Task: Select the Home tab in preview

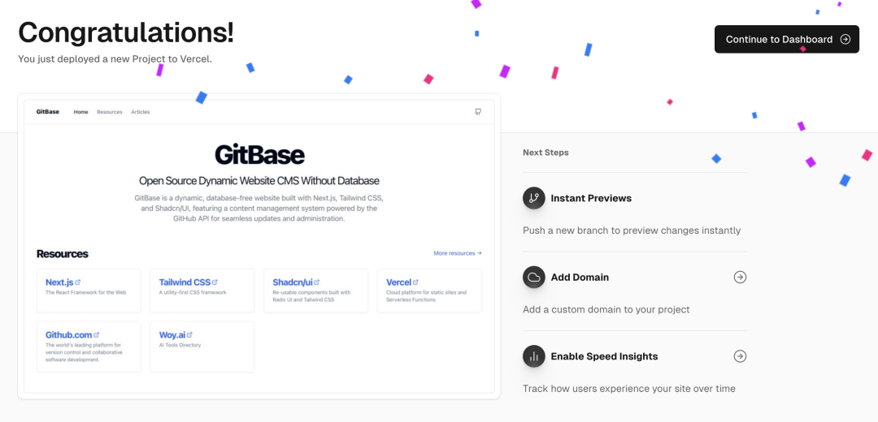Action: pyautogui.click(x=81, y=112)
